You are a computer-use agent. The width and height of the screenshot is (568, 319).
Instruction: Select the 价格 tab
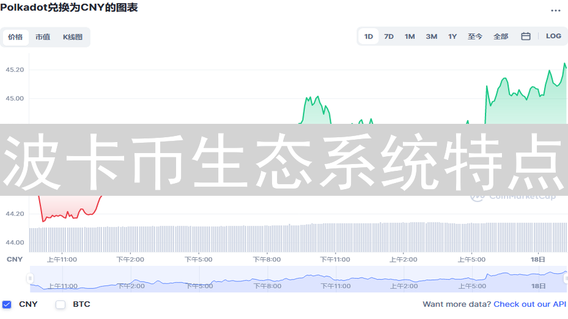[15, 37]
